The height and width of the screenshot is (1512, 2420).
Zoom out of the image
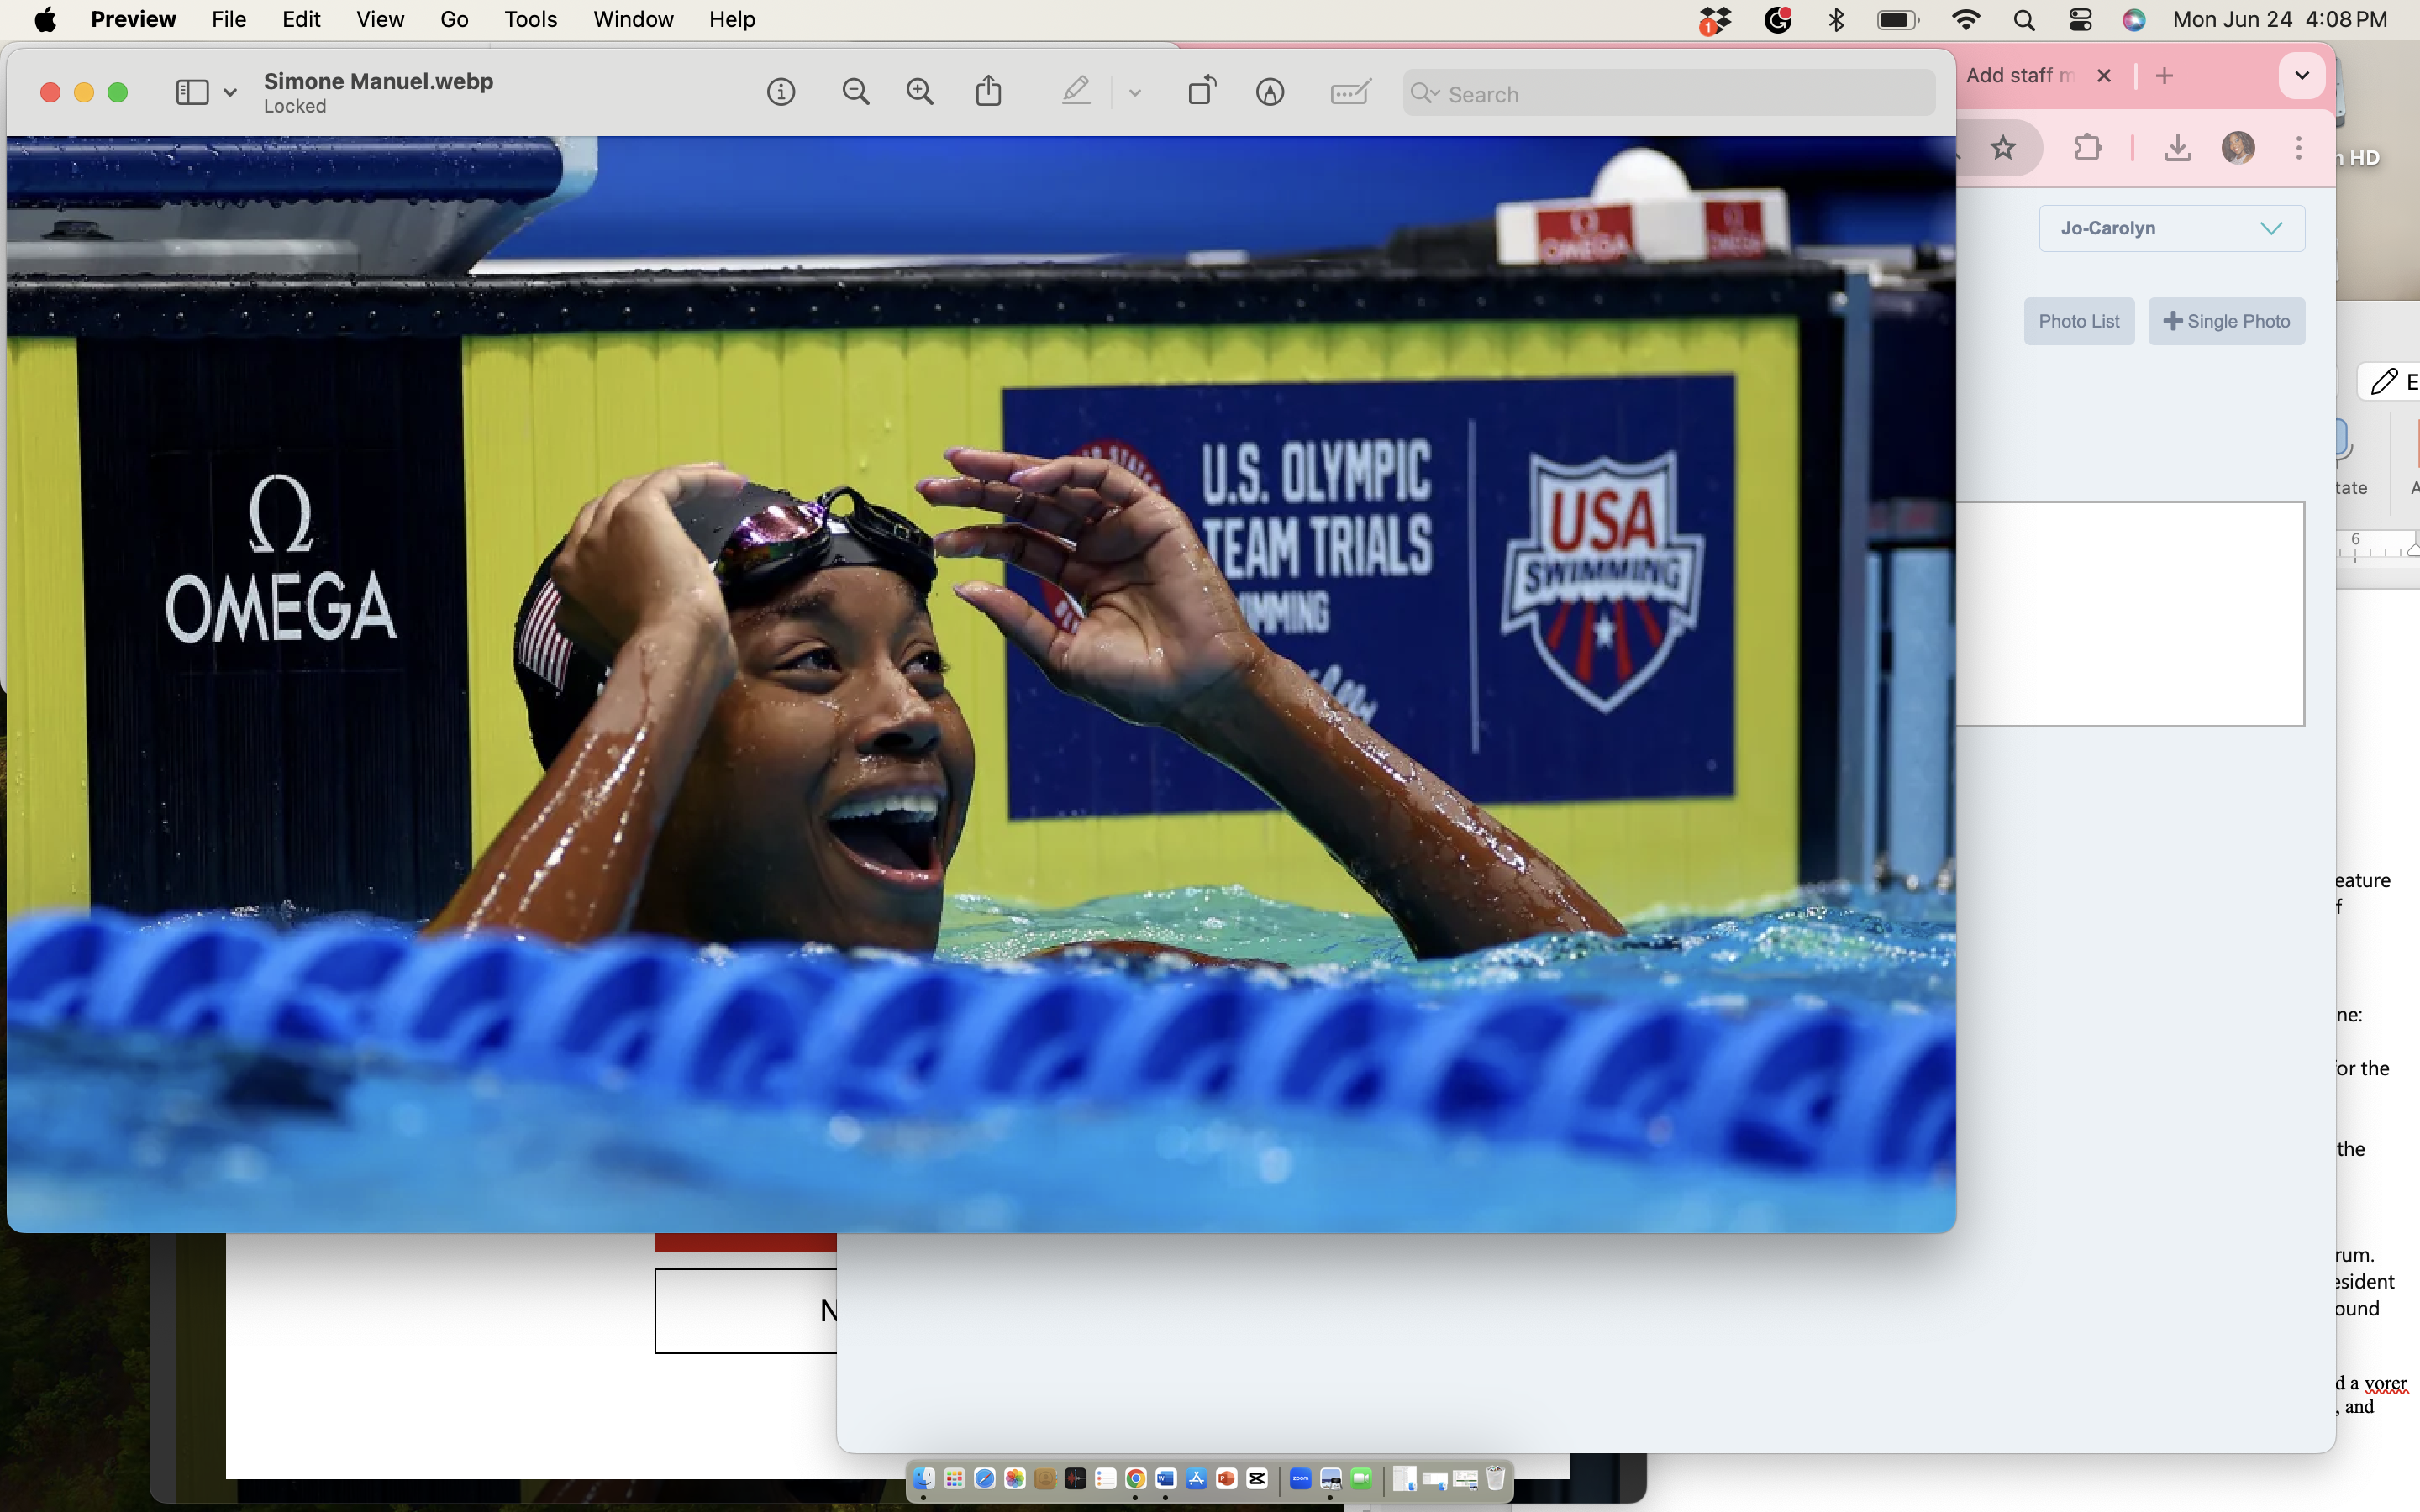[856, 91]
